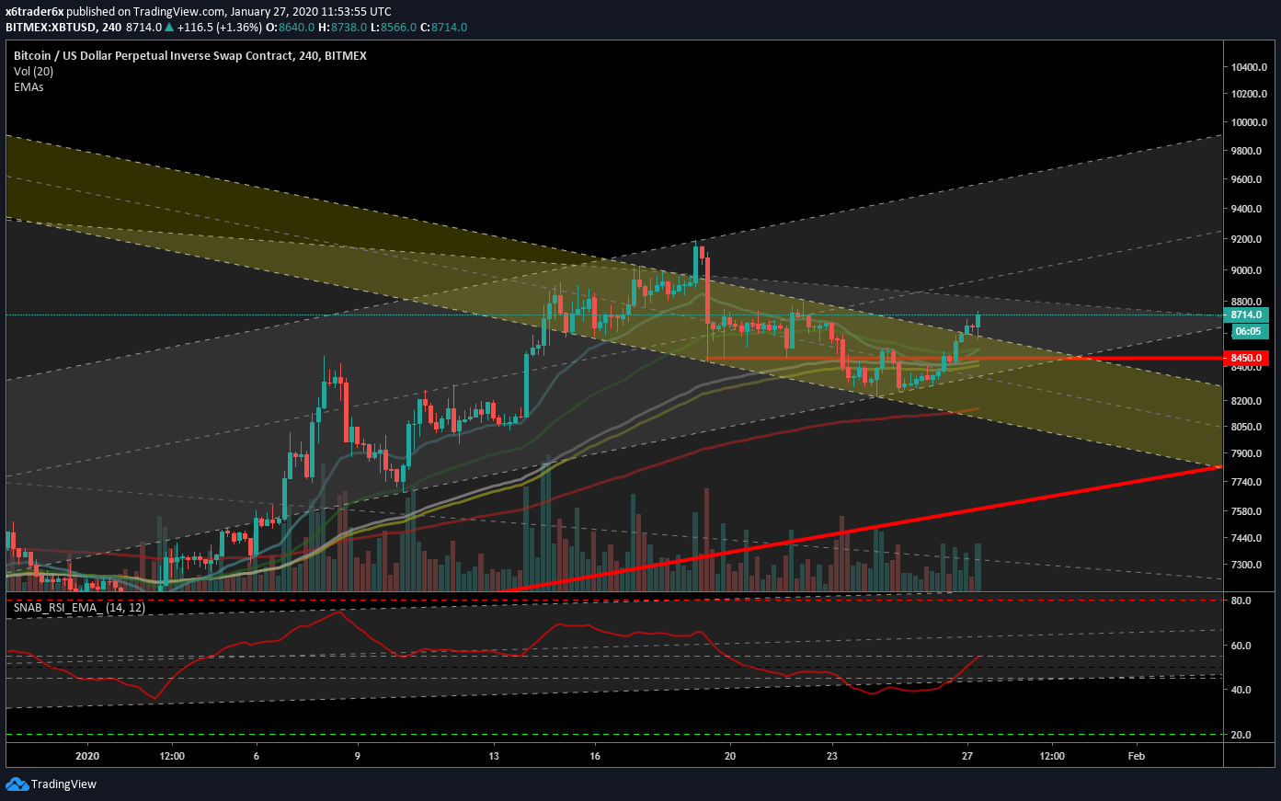The width and height of the screenshot is (1281, 801).
Task: Click the RSI 20.0 level label
Action: pyautogui.click(x=1241, y=735)
